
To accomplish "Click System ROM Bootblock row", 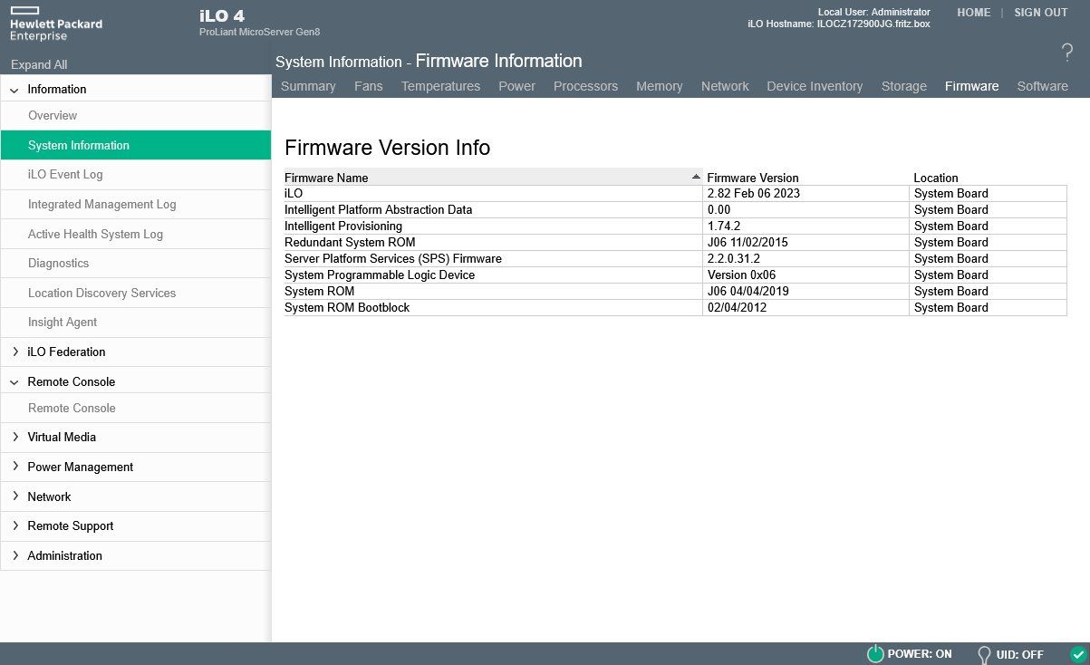I will tap(675, 307).
